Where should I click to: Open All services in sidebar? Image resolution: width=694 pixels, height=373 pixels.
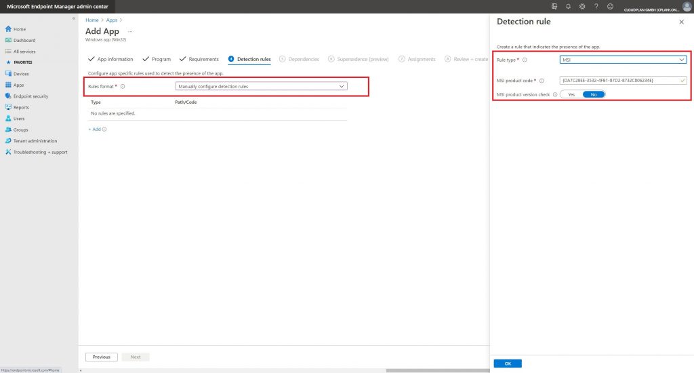point(20,52)
